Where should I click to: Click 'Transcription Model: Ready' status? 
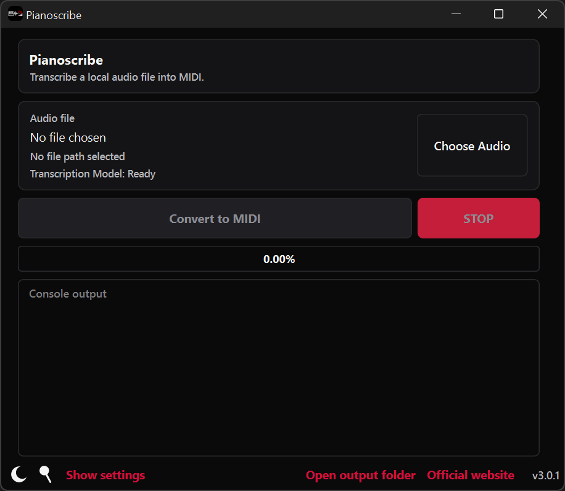tap(93, 174)
